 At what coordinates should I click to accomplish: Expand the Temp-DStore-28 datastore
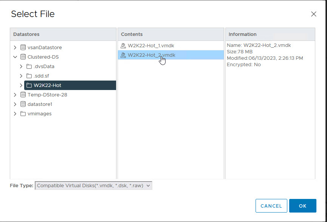coord(15,95)
